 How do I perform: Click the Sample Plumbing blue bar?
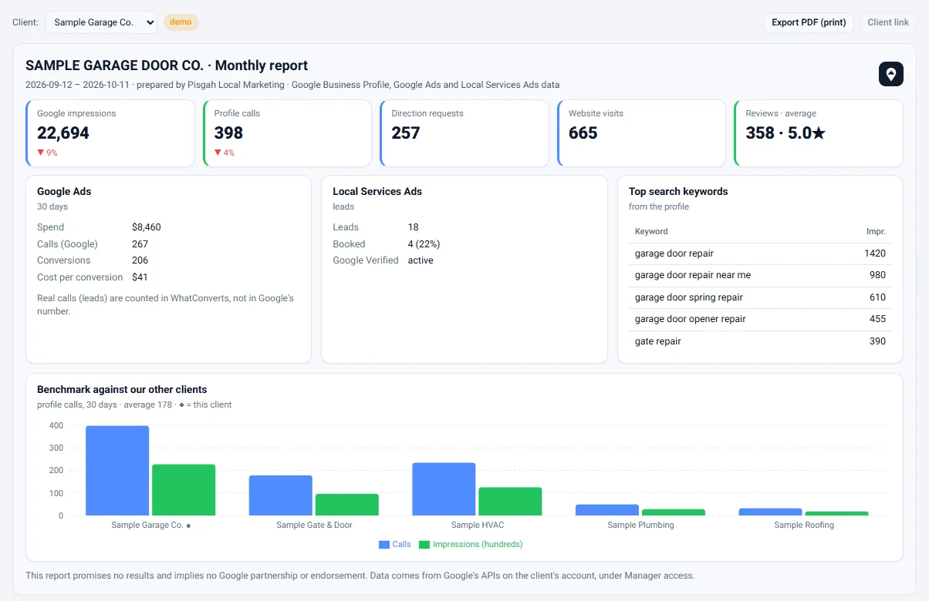point(607,510)
